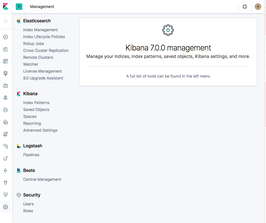Open Logstash Pipelines
266x223 pixels.
pos(31,155)
